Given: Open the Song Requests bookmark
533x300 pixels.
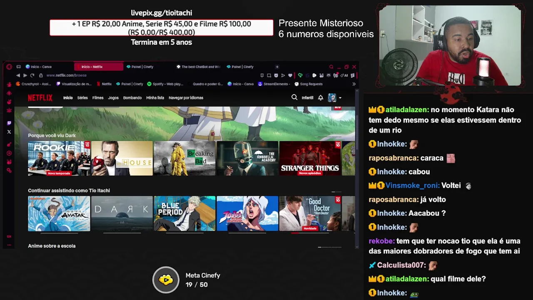Looking at the screenshot, I should pyautogui.click(x=309, y=84).
